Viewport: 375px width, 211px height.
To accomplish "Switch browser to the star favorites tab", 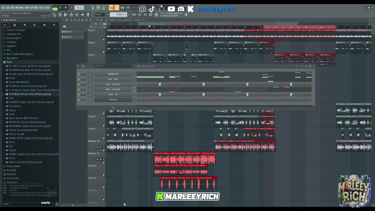I will 54,25.
